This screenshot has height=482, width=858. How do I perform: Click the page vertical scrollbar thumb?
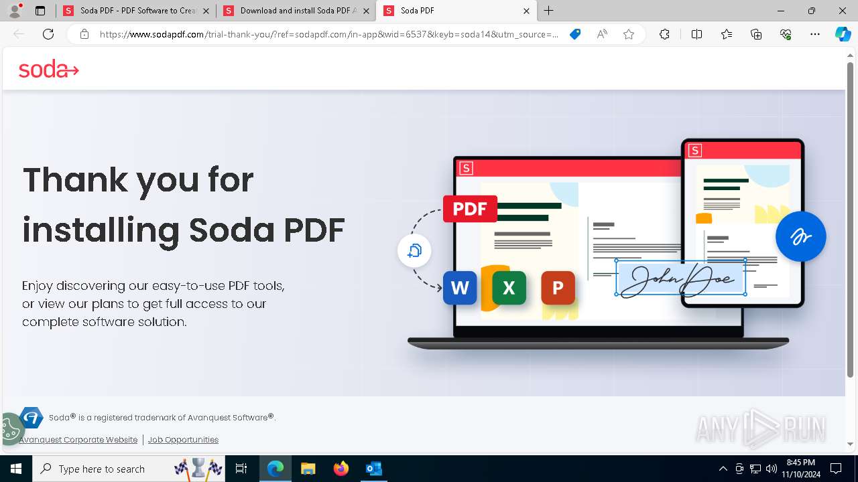850,220
